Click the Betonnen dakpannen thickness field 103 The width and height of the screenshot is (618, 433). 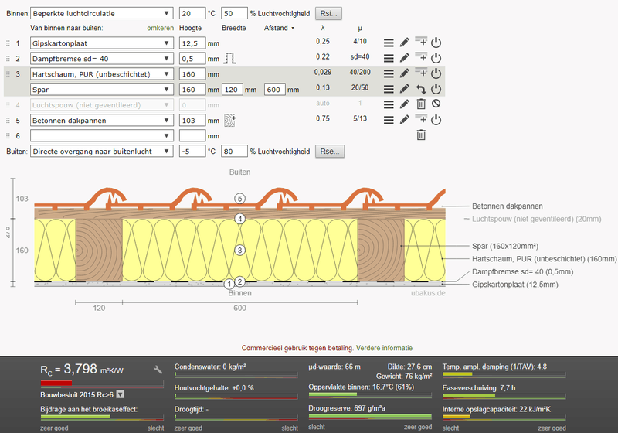point(192,121)
